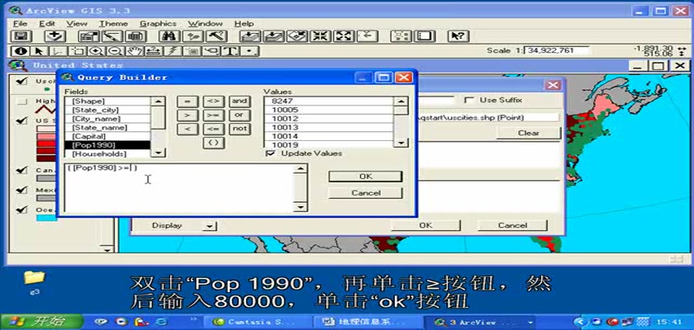Toggle the Ocean theme checkmark

point(21,210)
